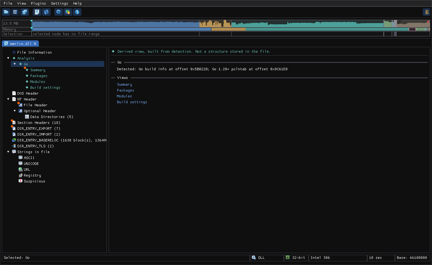Image resolution: width=432 pixels, height=265 pixels.
Task: Click the save all multi-floppy toolbar icon
Action: (25, 12)
